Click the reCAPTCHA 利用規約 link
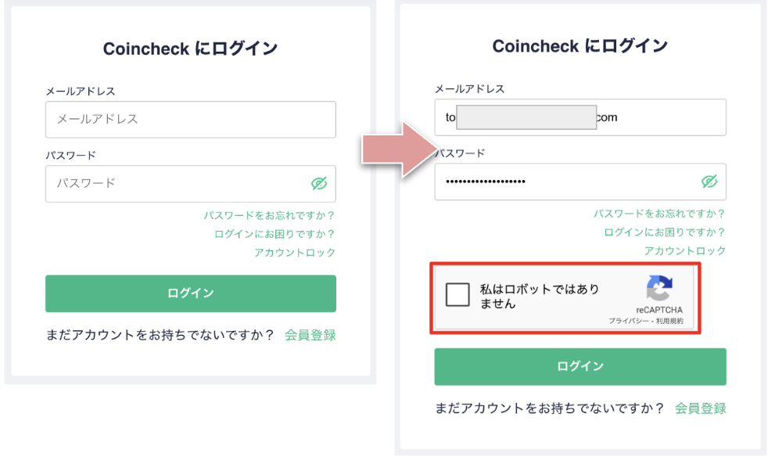The width and height of the screenshot is (768, 457). pyautogui.click(x=669, y=321)
